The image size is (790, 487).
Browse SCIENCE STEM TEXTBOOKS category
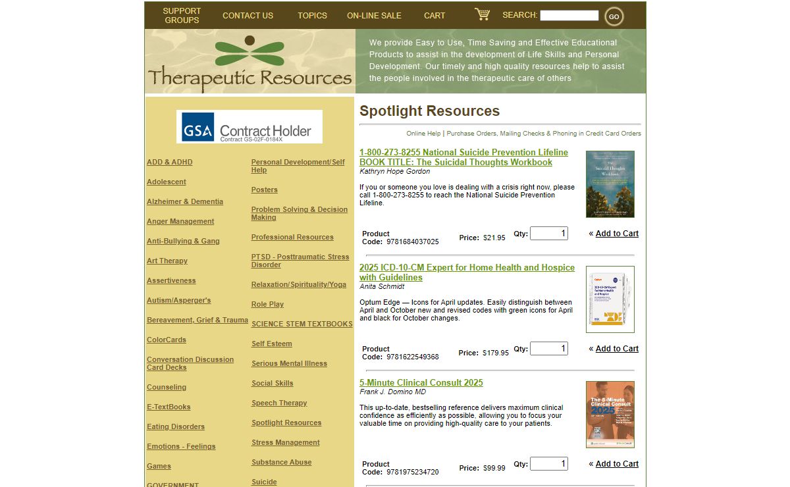point(302,324)
